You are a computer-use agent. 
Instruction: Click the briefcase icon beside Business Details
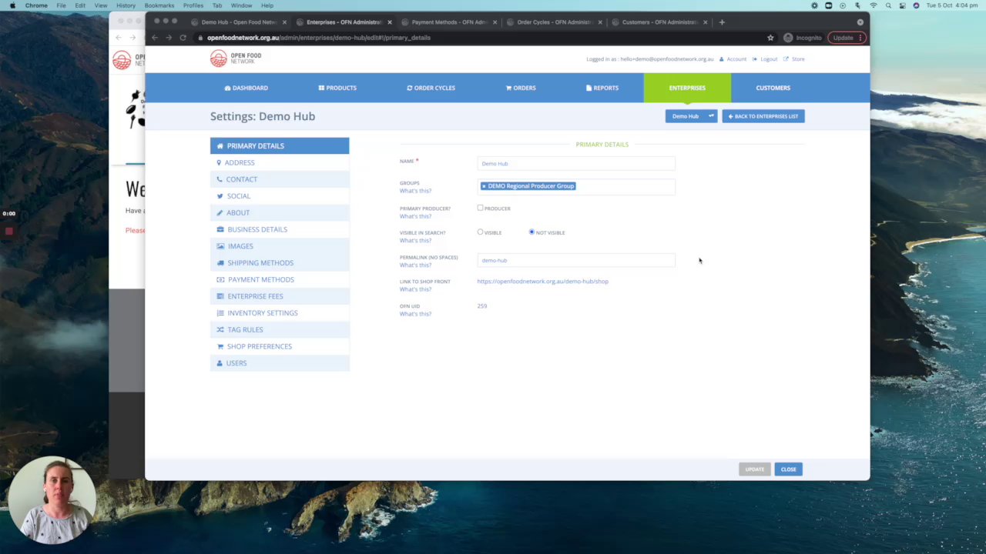pyautogui.click(x=220, y=229)
